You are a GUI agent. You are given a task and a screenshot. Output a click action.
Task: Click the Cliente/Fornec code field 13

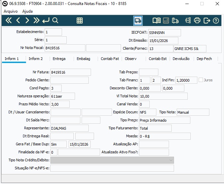click(161, 49)
